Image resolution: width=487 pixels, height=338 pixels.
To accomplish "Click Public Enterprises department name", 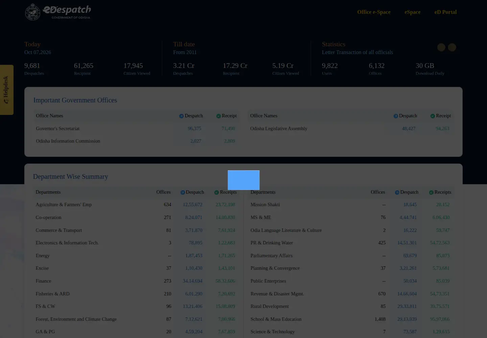I will coord(268,281).
